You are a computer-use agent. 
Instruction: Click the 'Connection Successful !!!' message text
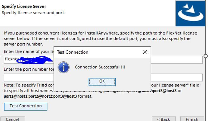click(x=100, y=67)
